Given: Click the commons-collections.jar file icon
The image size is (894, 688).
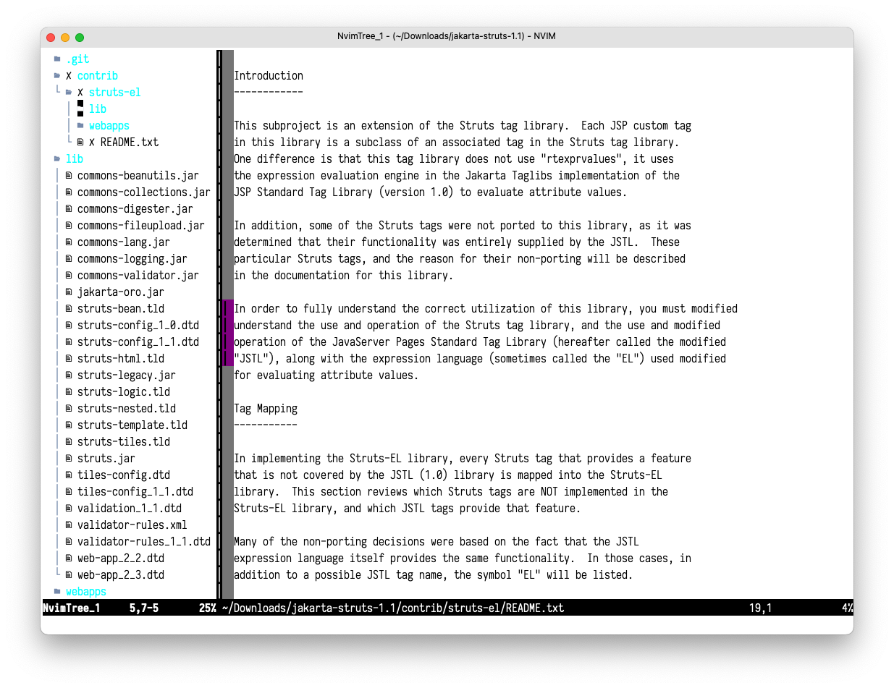Looking at the screenshot, I should pos(69,192).
